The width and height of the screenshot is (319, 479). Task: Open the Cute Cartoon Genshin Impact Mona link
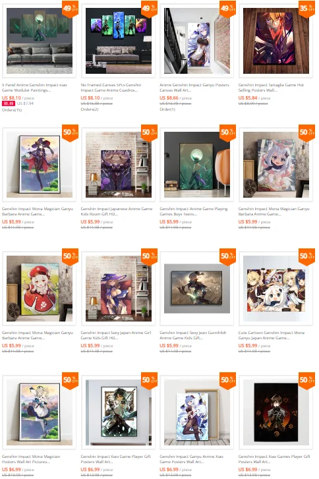click(272, 335)
